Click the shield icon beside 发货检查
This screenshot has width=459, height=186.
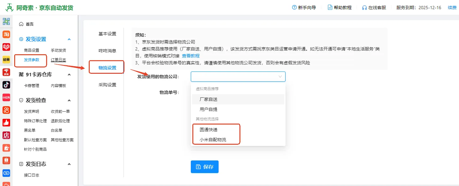(21, 100)
